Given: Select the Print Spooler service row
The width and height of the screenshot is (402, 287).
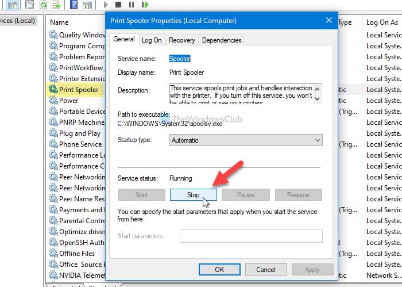Looking at the screenshot, I should [x=76, y=90].
